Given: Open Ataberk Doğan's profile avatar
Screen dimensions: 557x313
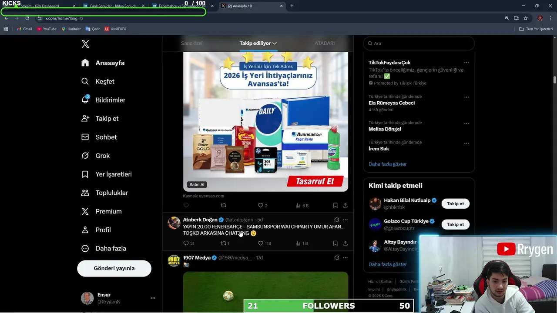Looking at the screenshot, I should (x=174, y=223).
